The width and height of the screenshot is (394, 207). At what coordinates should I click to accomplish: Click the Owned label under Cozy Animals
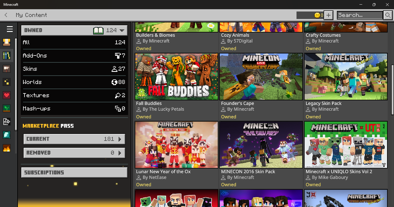pos(228,49)
